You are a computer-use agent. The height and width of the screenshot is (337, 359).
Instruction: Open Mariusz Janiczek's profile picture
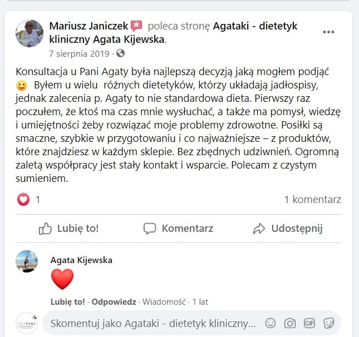[29, 33]
